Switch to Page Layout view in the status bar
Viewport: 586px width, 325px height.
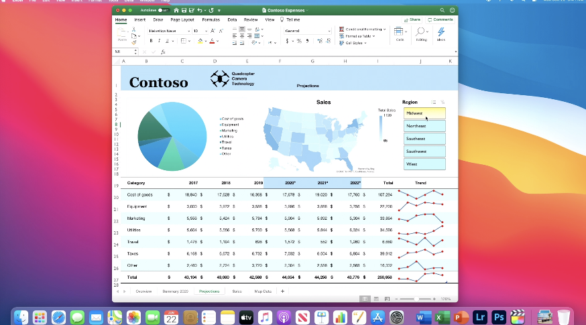coord(376,299)
